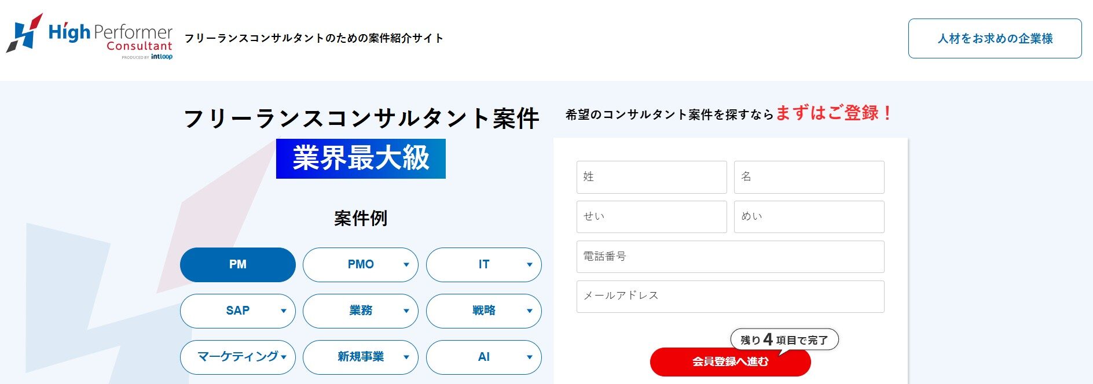Expand the IT category dropdown
Image resolution: width=1093 pixels, height=384 pixels.
pyautogui.click(x=529, y=265)
